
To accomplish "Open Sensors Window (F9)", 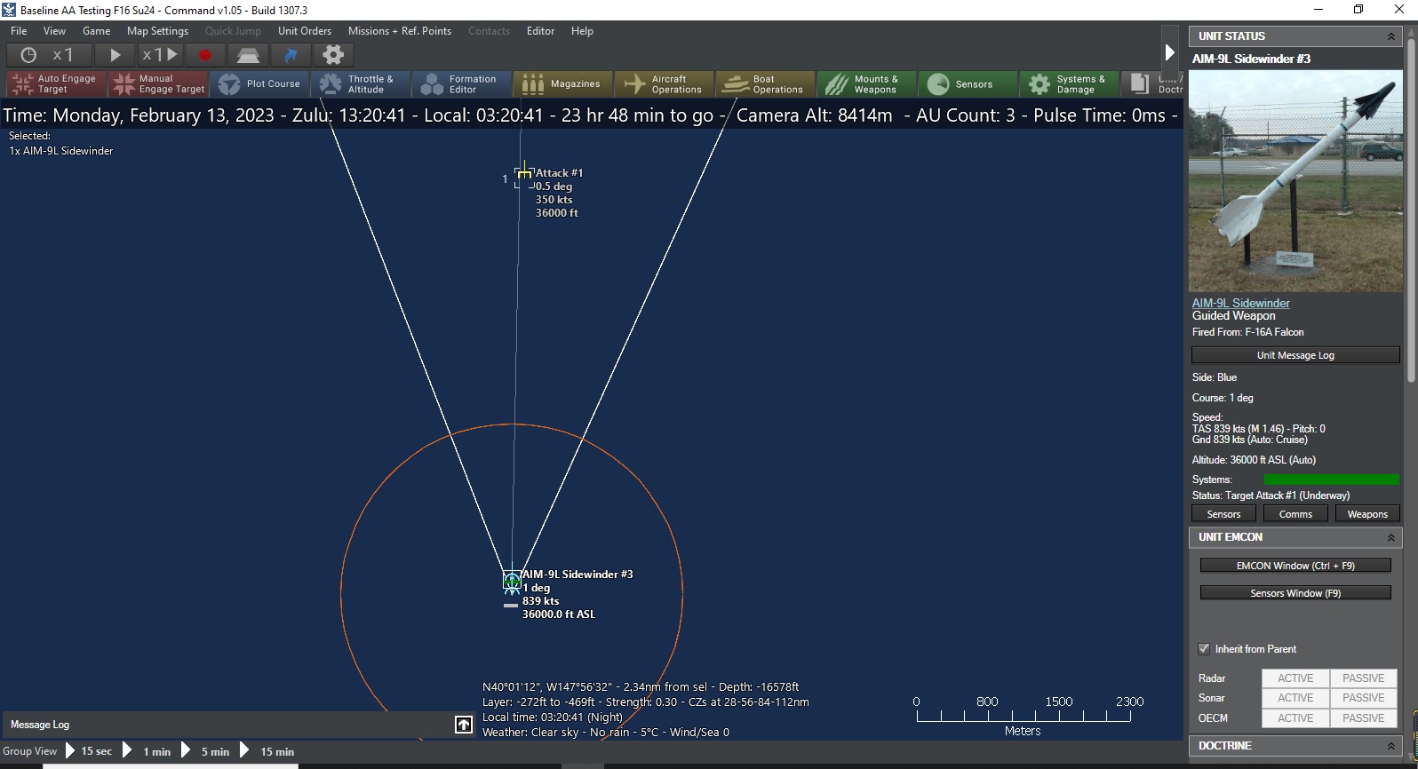I will (1295, 593).
